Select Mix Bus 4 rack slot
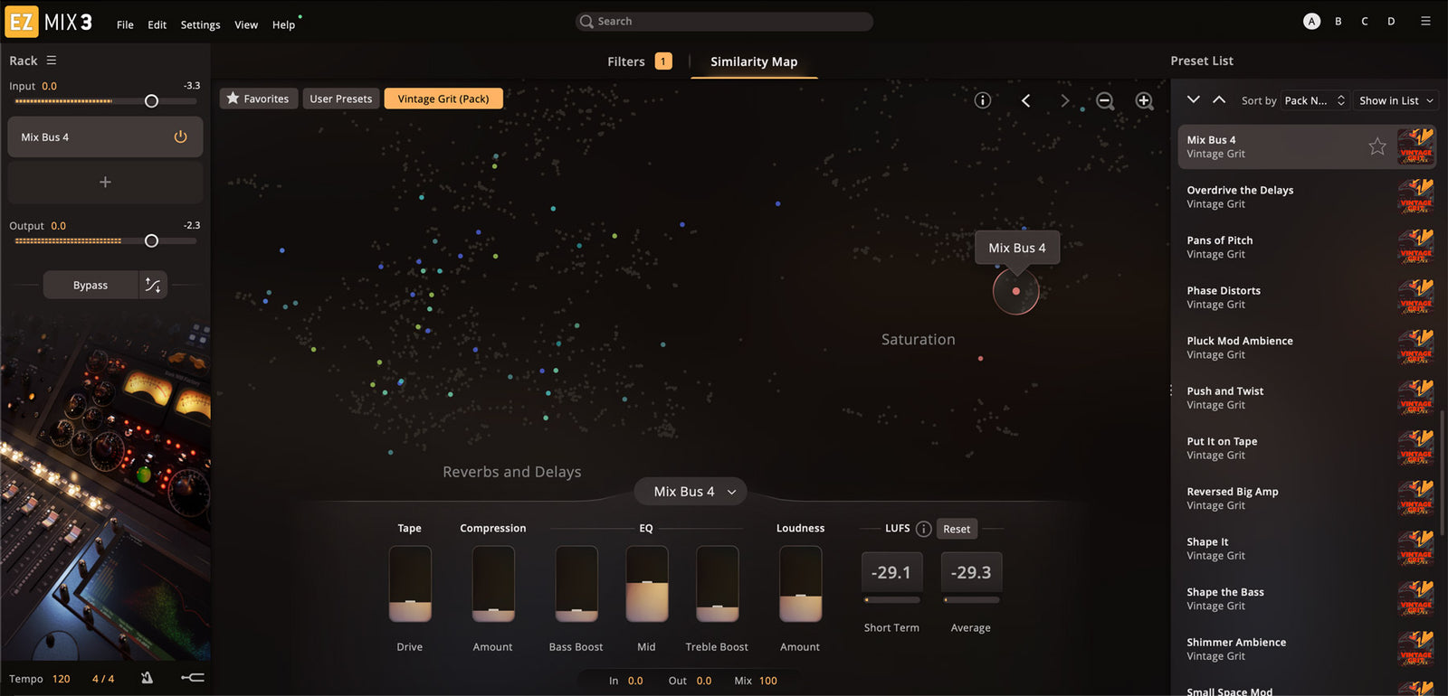Viewport: 1448px width, 696px height. 105,136
